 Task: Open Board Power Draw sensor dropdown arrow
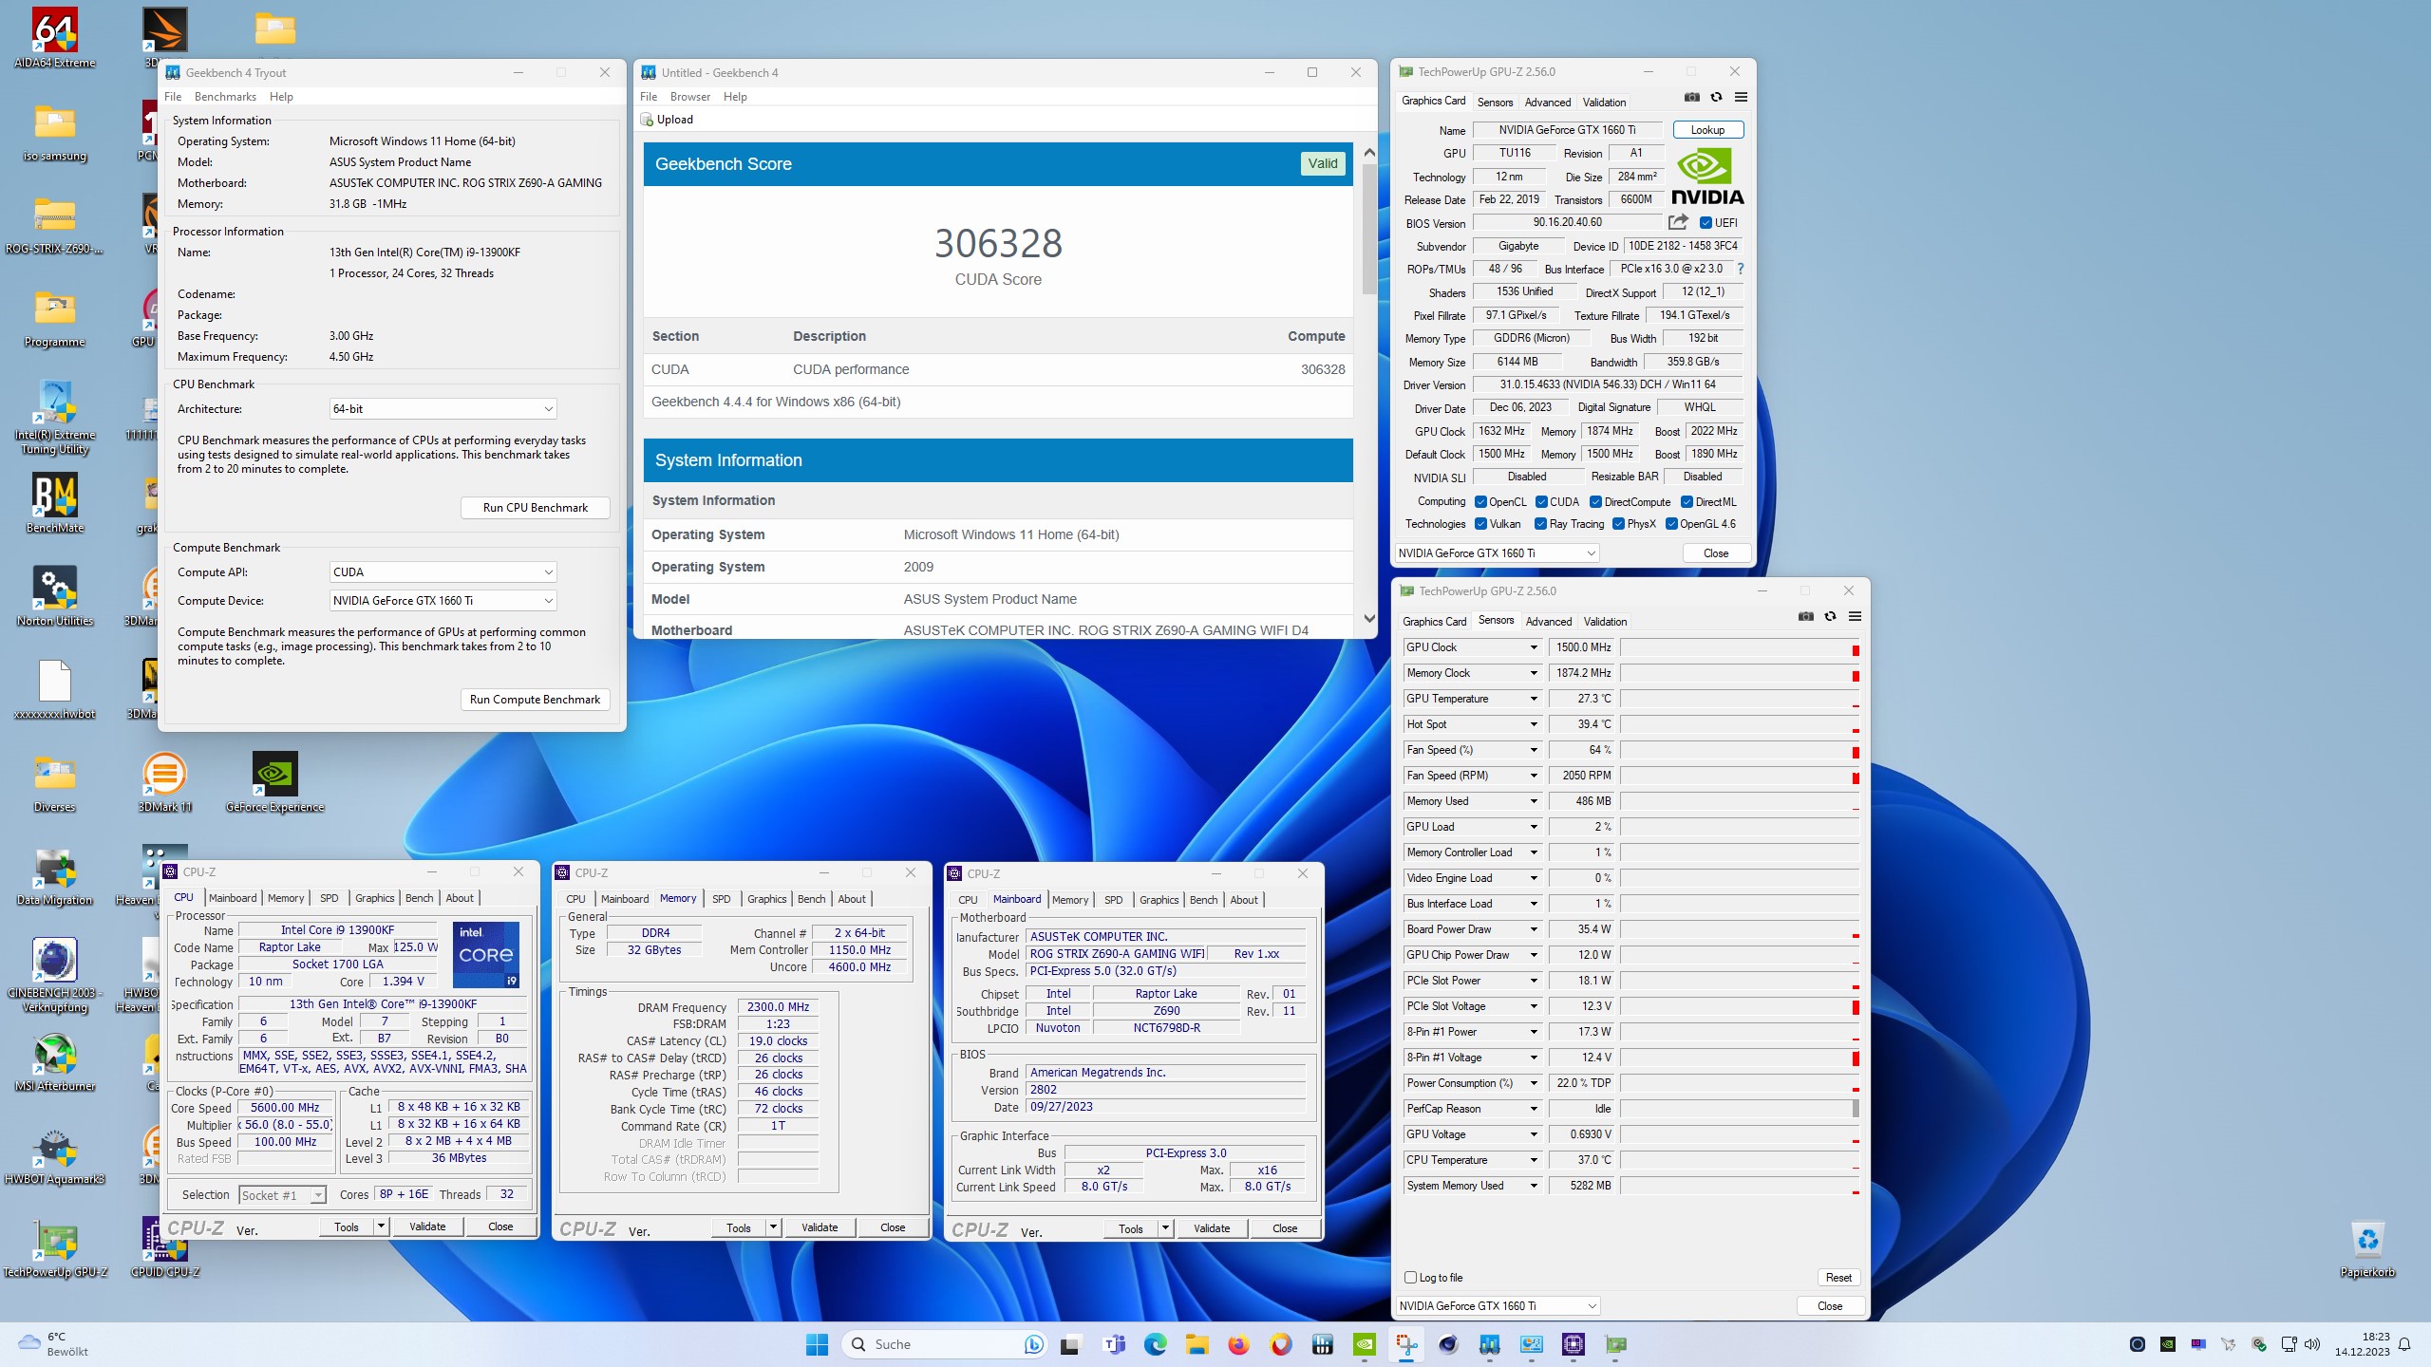pos(1534,929)
